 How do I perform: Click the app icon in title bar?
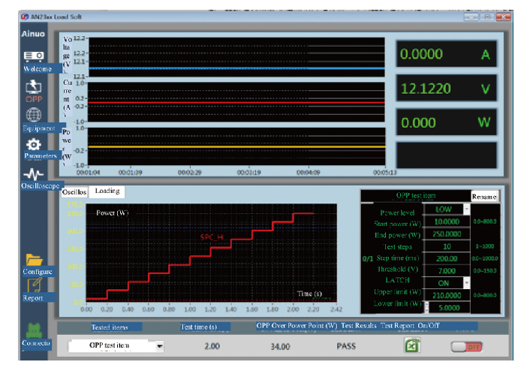point(25,17)
